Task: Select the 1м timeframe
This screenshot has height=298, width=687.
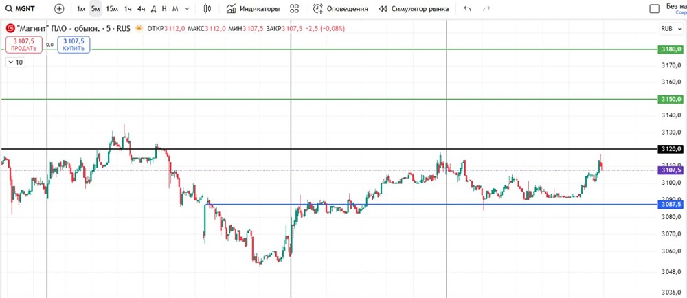Action: (81, 9)
